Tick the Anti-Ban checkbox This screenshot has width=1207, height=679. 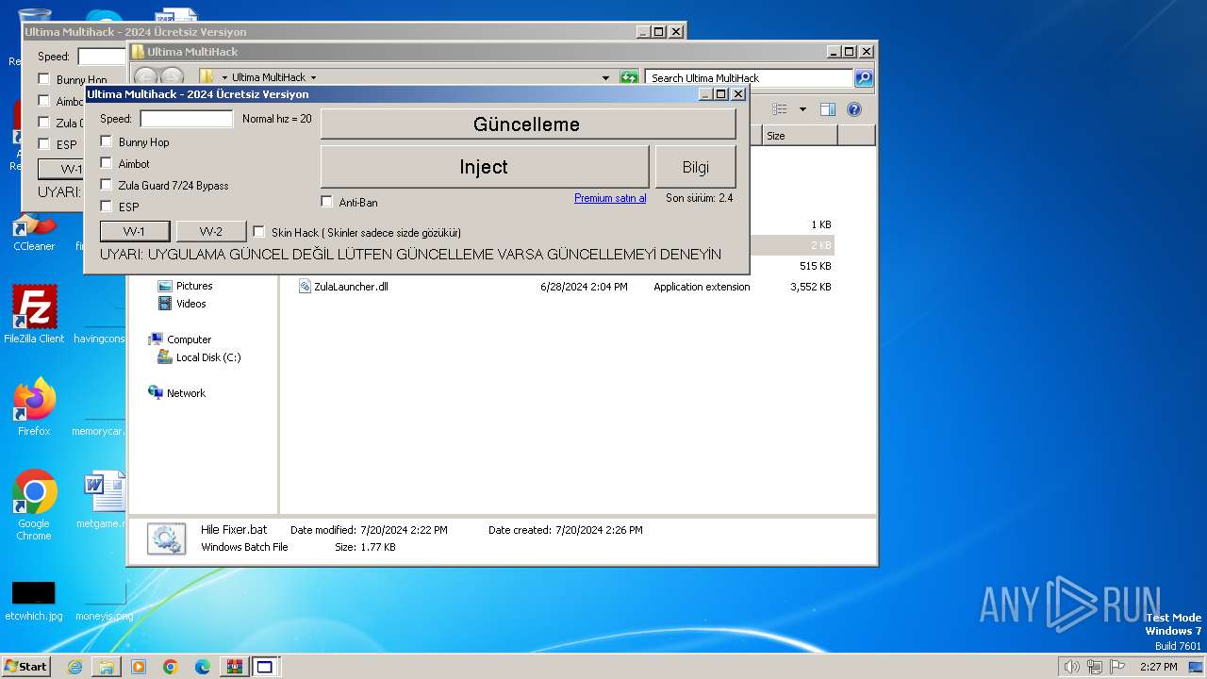click(326, 202)
